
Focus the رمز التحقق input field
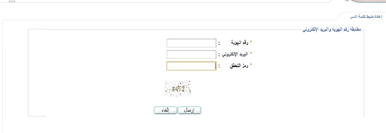pos(191,66)
